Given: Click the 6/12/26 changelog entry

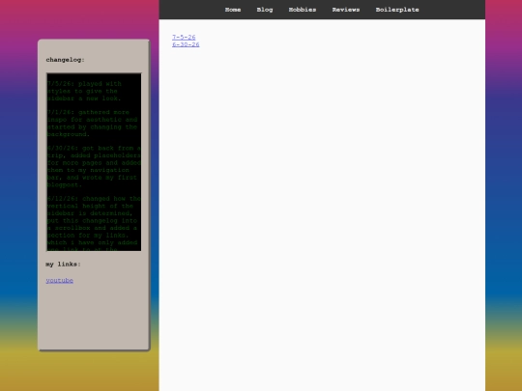Looking at the screenshot, I should coord(94,224).
